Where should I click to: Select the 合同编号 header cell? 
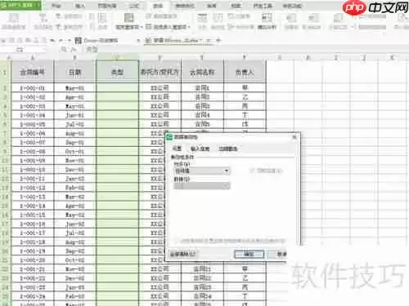33,72
